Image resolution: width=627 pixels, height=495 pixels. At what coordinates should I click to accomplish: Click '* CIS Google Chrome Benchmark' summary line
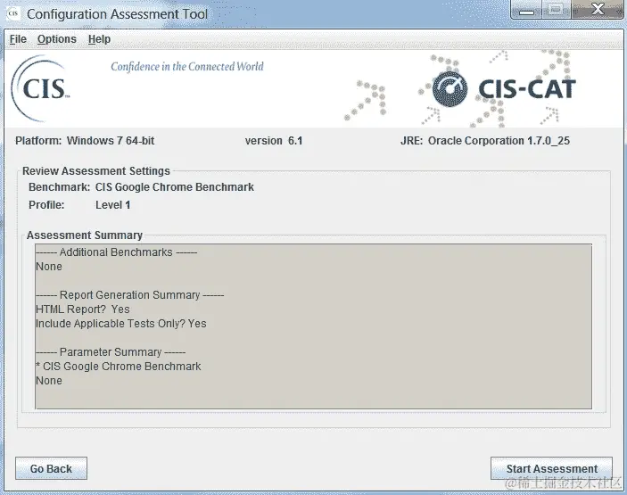[119, 367]
